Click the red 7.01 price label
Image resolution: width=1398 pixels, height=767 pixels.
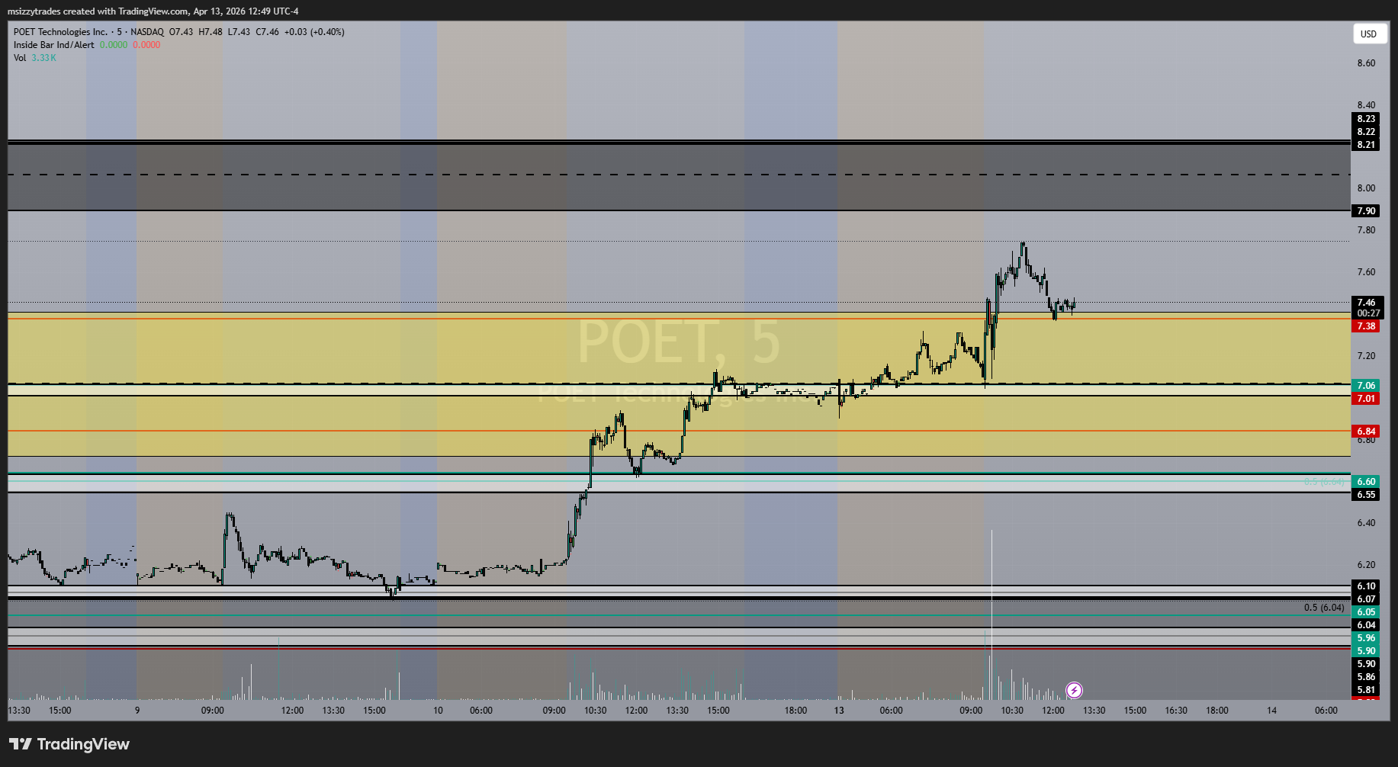coord(1366,399)
